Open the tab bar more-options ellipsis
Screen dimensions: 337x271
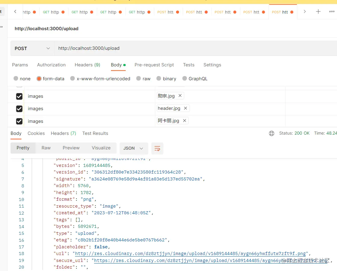click(x=332, y=12)
